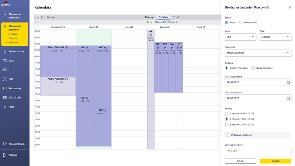The height and width of the screenshot is (166, 295).
Task: Collapse the sidebar with the chevron arrow
Action: click(x=26, y=3)
